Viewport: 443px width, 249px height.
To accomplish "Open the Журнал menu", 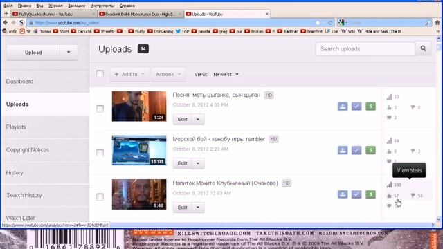I will click(x=55, y=6).
